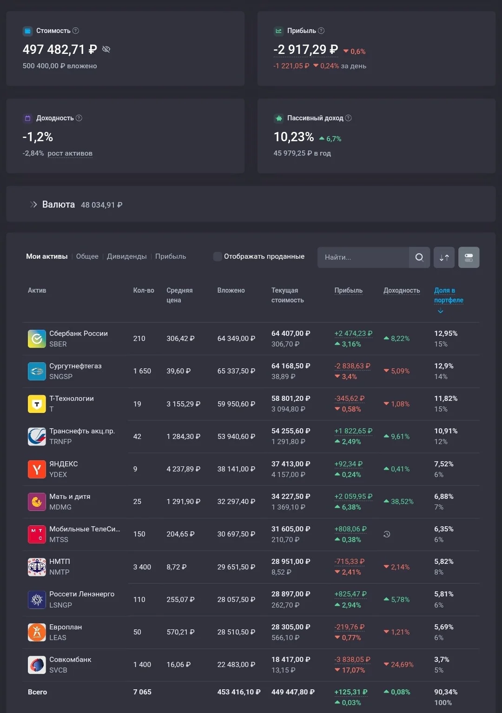Click the Стоимость wallet icon

tap(27, 31)
